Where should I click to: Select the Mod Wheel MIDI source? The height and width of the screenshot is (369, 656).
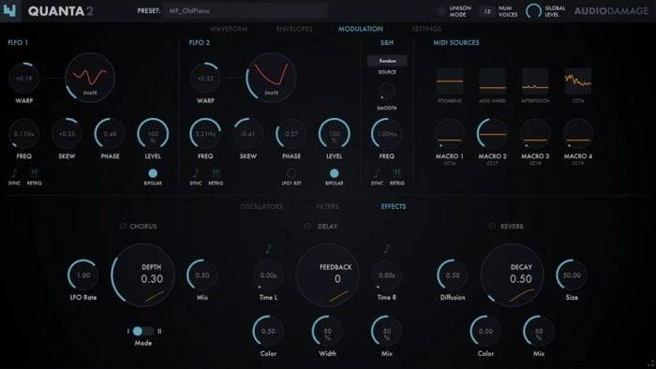point(492,81)
